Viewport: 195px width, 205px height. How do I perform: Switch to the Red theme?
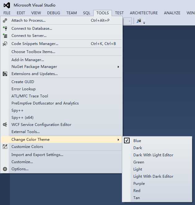pos(157,191)
